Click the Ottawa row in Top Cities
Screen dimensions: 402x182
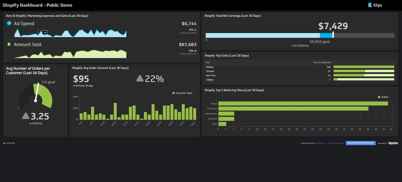(x=300, y=67)
